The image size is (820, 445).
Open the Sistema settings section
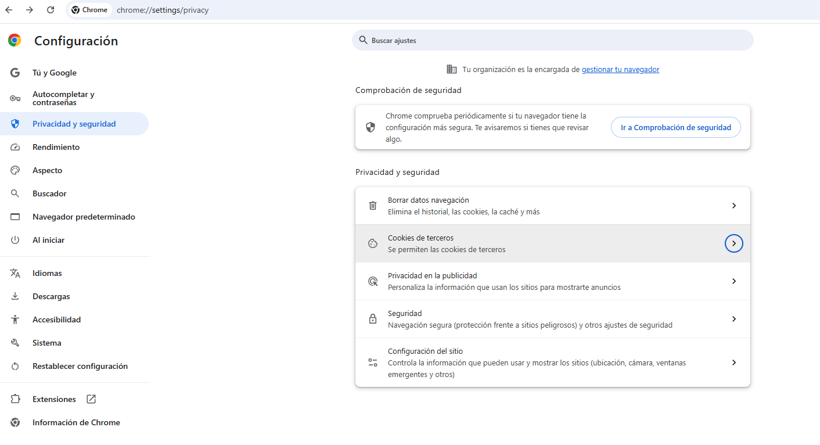tap(74, 343)
